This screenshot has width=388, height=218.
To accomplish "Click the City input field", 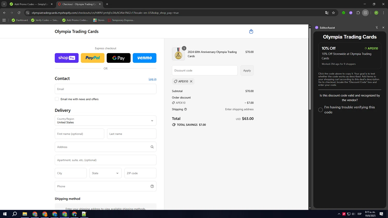I will tap(71, 173).
